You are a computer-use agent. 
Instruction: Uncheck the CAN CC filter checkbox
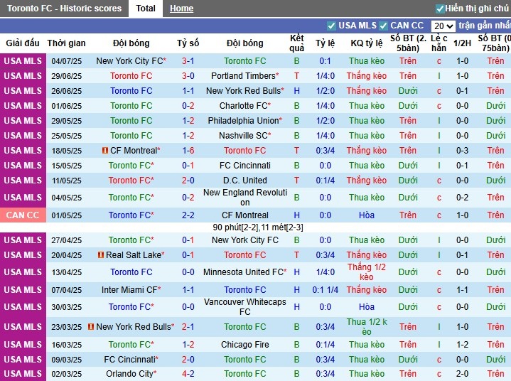click(x=384, y=26)
